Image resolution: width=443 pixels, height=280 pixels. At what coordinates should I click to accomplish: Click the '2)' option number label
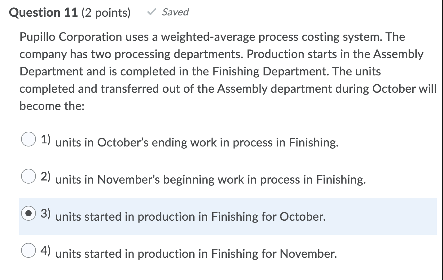(x=46, y=176)
